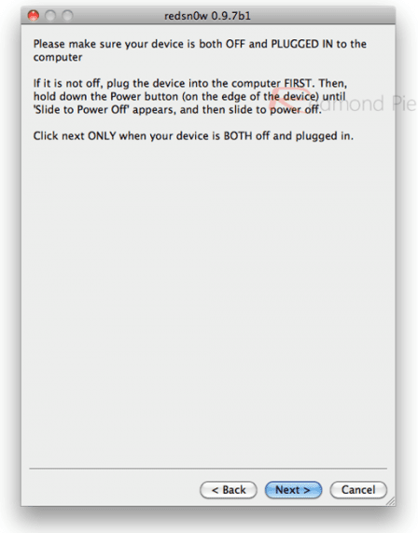The width and height of the screenshot is (418, 533).
Task: Click the word 'computer' on the second line
Action: [x=58, y=57]
